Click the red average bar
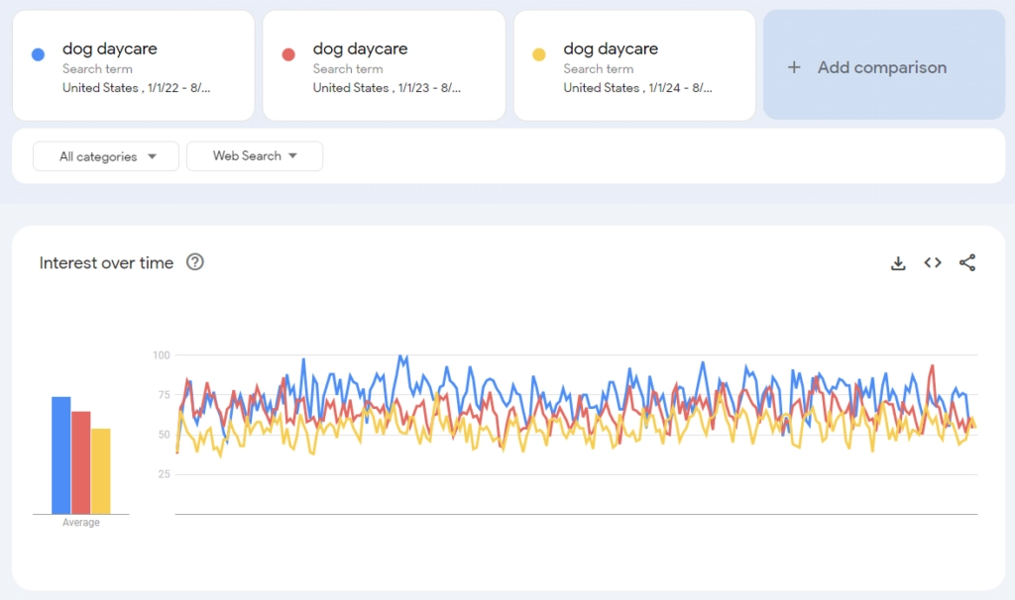 coord(81,462)
